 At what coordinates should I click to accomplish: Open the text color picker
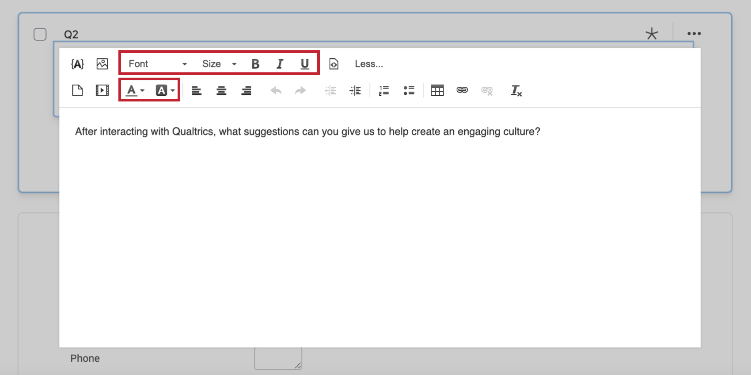pyautogui.click(x=135, y=90)
